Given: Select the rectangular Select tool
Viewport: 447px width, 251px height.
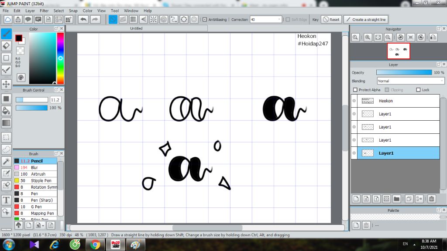Looking at the screenshot, I should click(6, 137).
